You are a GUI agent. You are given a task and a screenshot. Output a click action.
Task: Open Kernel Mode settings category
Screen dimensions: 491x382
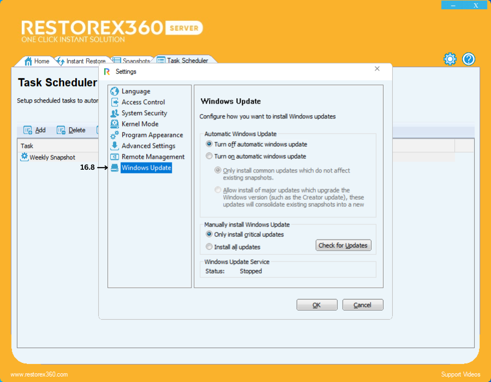(140, 124)
